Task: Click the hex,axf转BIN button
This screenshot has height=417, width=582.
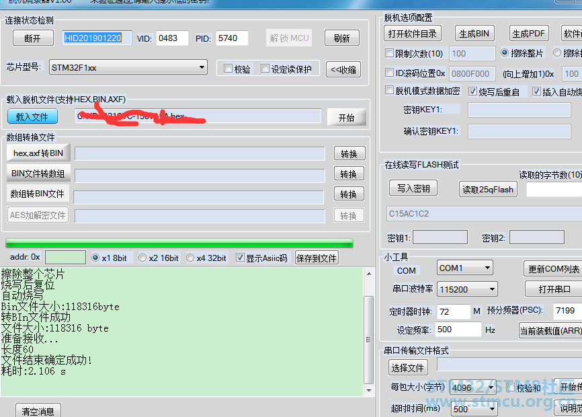Action: pos(38,153)
